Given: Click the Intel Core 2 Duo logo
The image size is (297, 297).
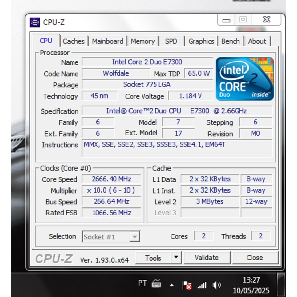Looking at the screenshot, I should (244, 79).
